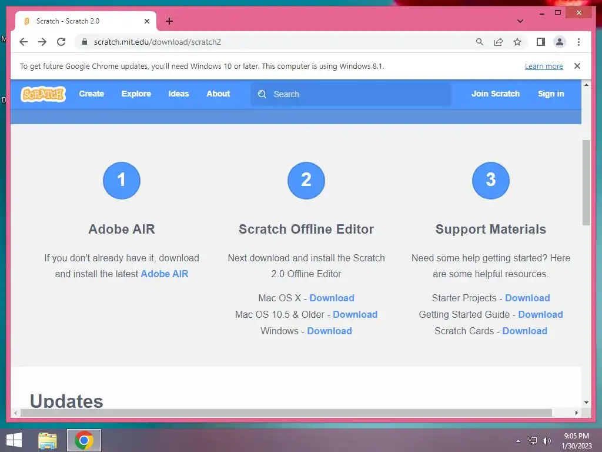
Task: Click the address bar URL
Action: click(x=158, y=42)
